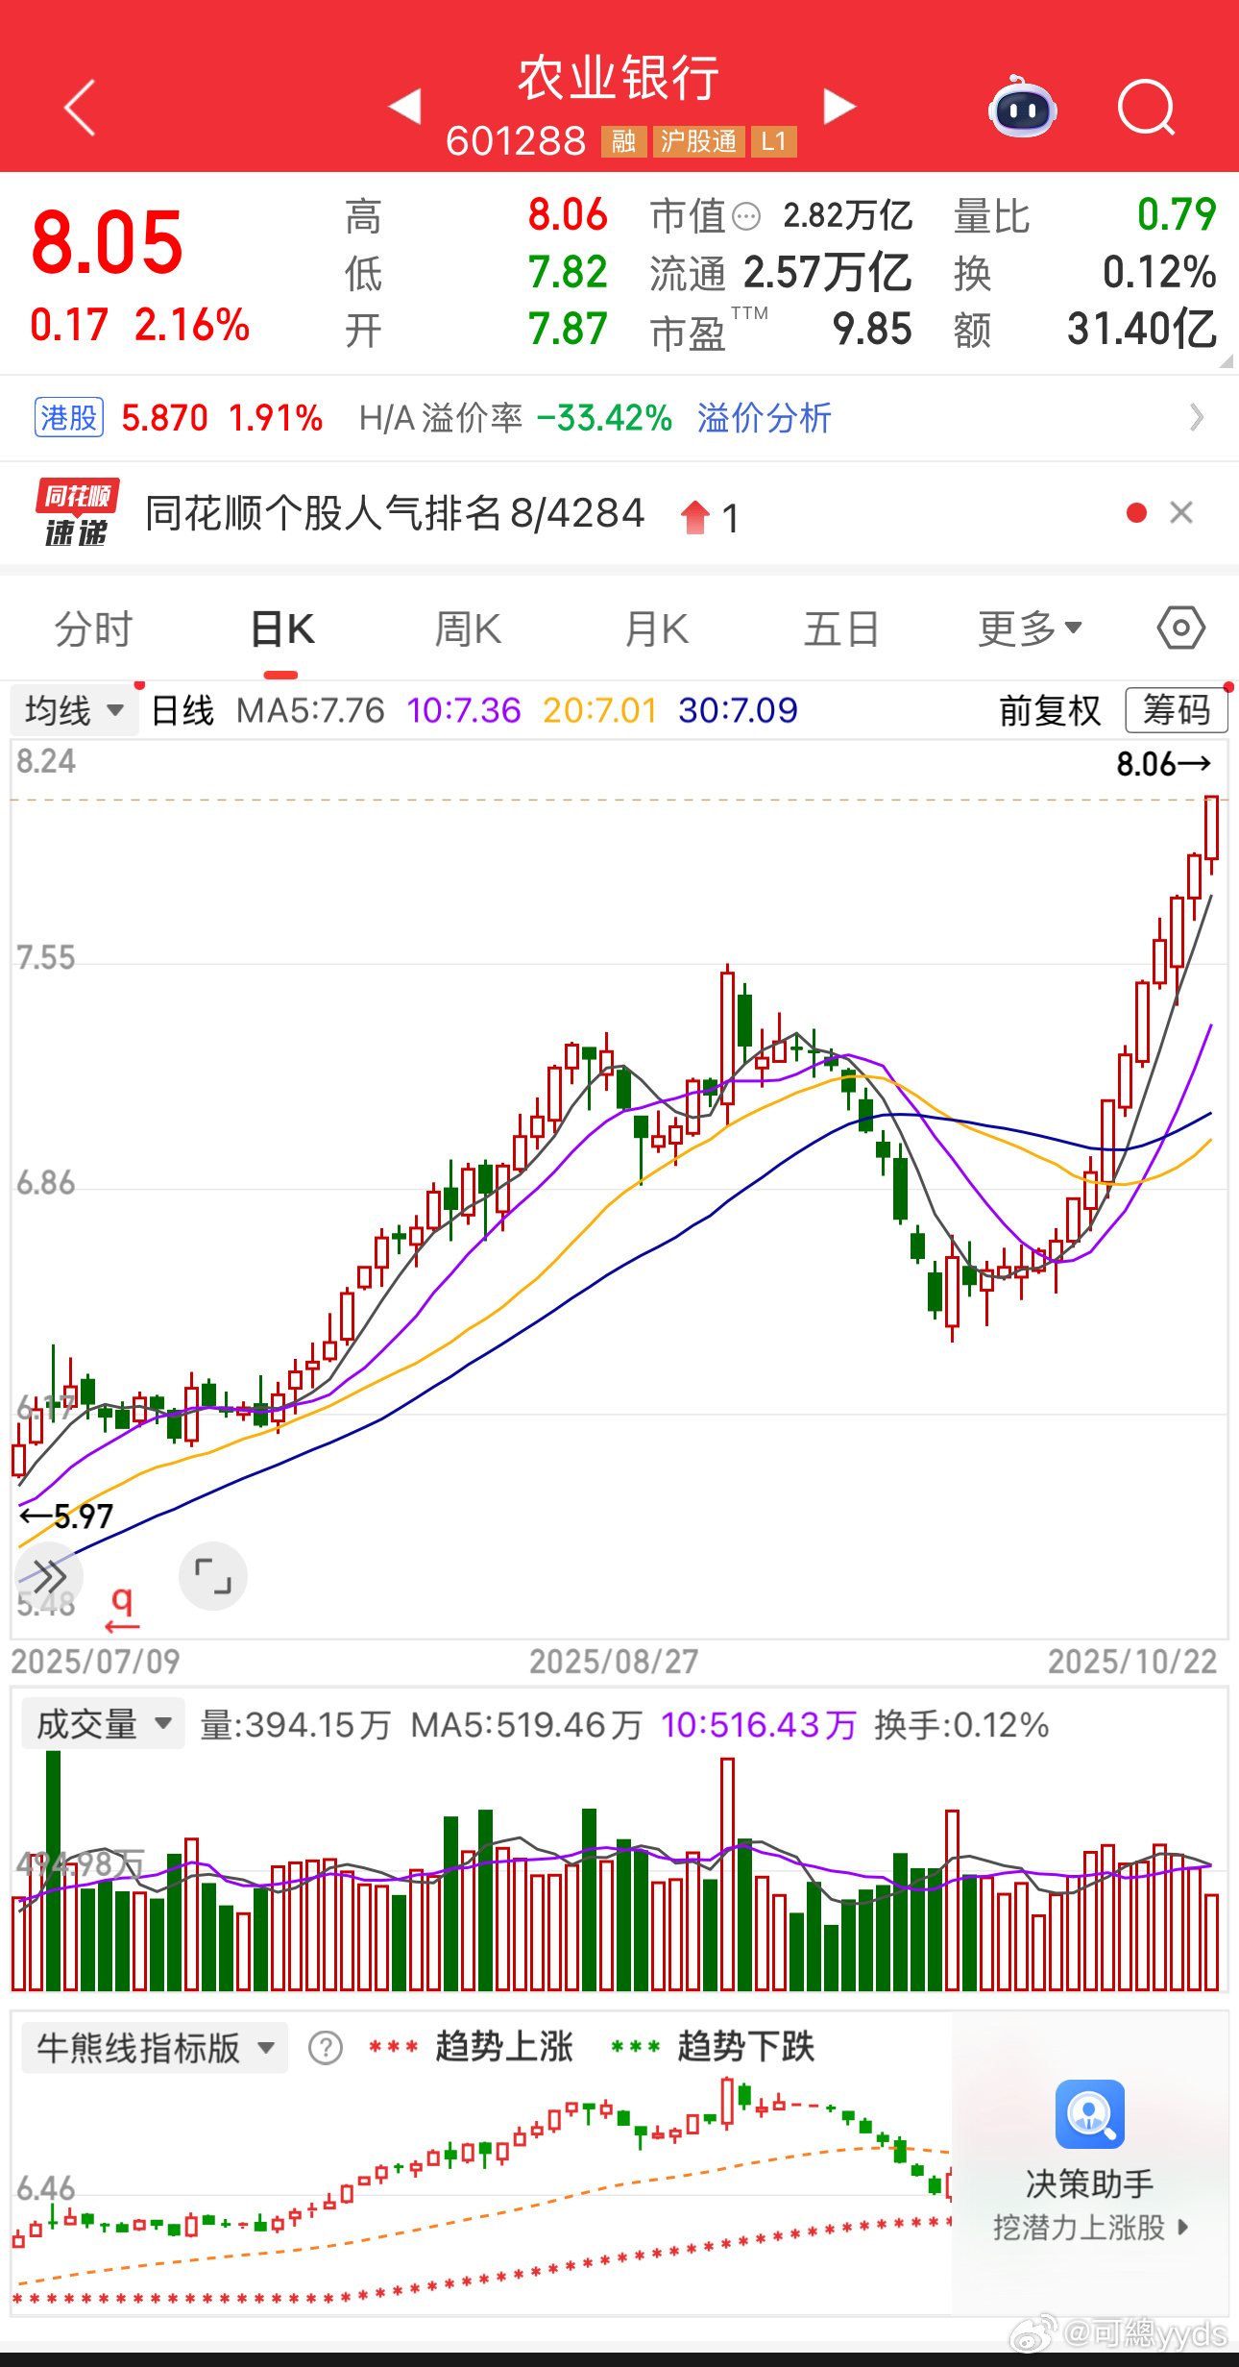Select the 日K tab

[x=281, y=629]
